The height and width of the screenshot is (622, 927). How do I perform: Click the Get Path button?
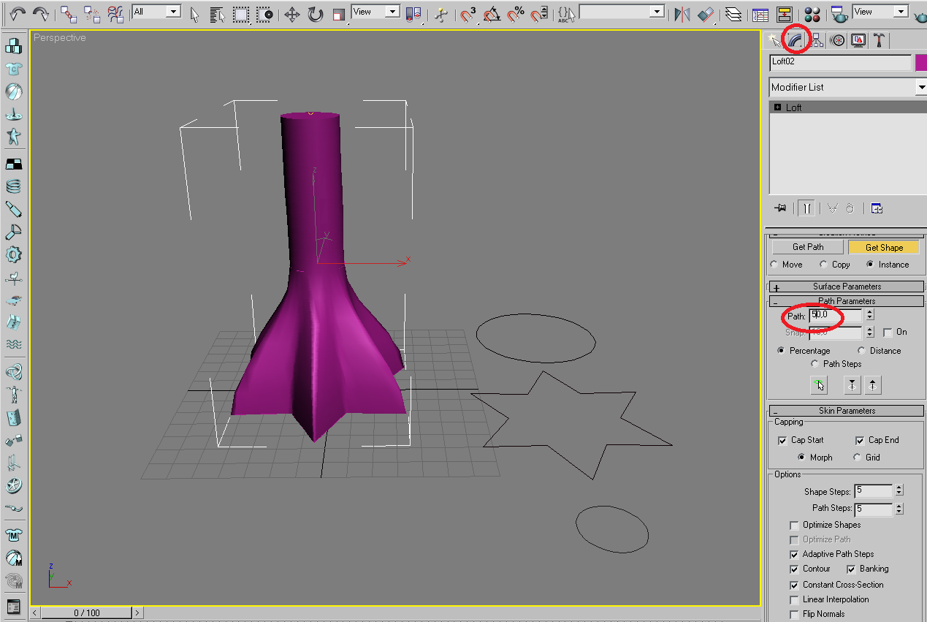coord(808,247)
